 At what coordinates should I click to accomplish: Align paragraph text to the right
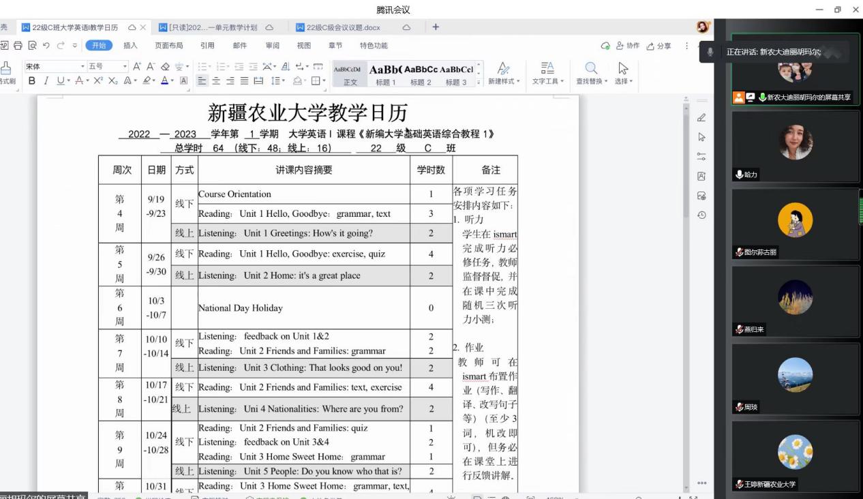click(x=230, y=81)
